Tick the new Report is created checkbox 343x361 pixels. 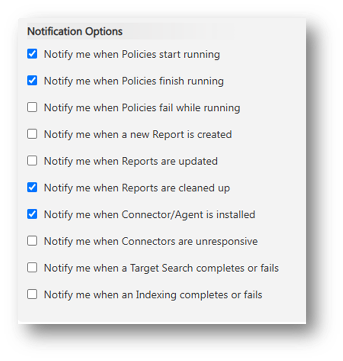[32, 134]
